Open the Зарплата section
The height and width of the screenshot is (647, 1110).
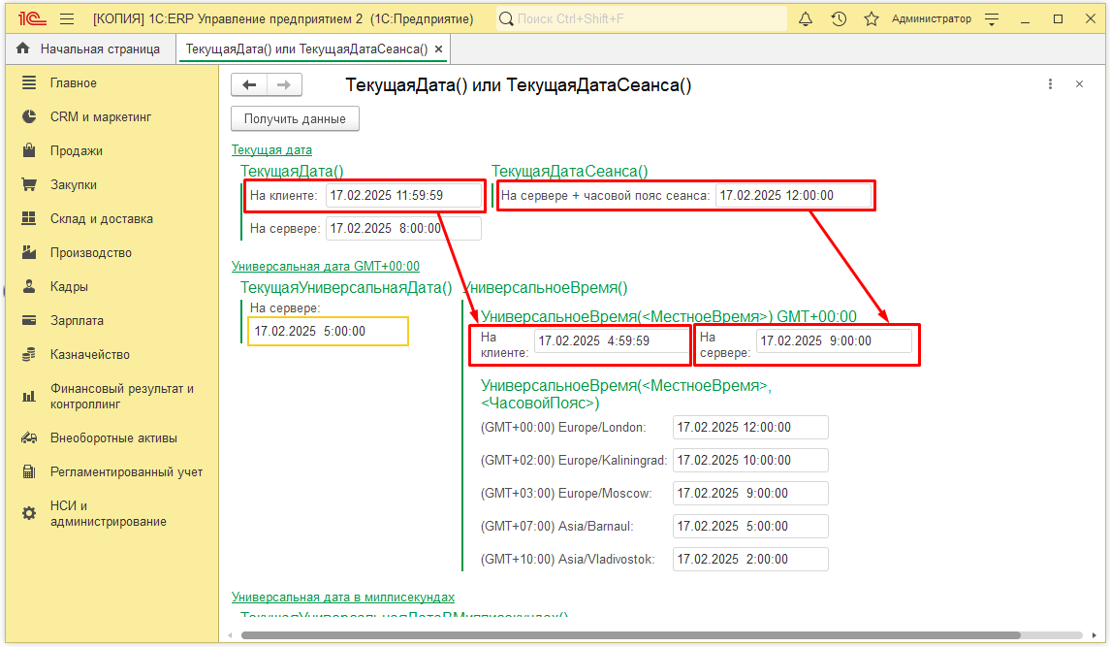click(77, 320)
